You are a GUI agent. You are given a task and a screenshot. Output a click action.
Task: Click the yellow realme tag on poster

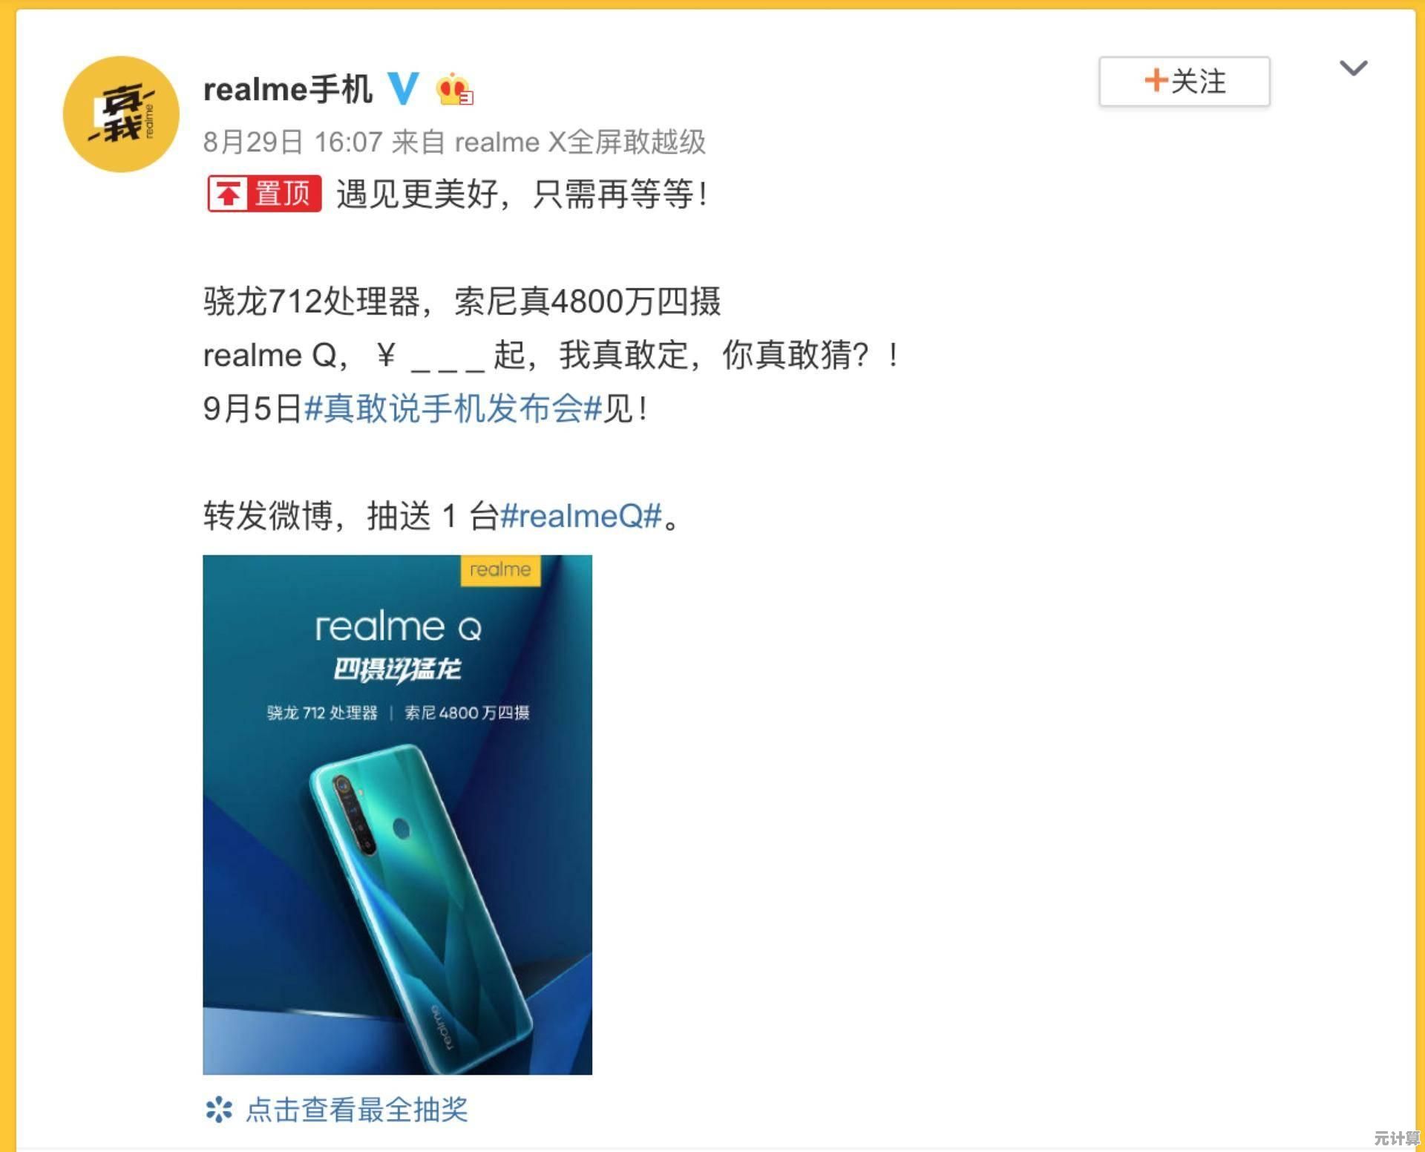(500, 570)
